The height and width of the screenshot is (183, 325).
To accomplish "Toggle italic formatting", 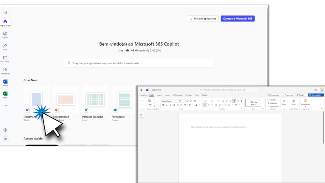I will 167,105.
